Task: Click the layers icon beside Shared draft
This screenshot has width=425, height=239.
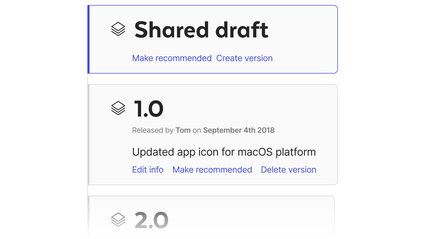Action: tap(118, 29)
